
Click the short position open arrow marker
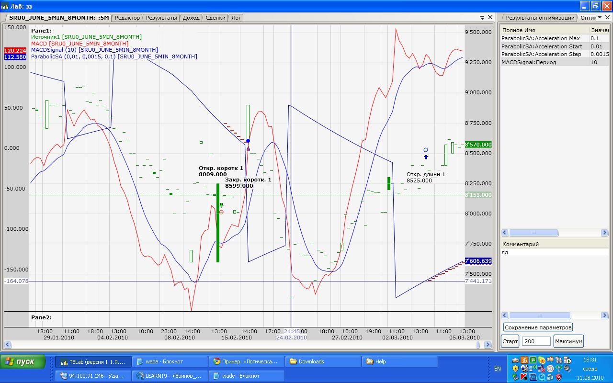click(x=221, y=205)
